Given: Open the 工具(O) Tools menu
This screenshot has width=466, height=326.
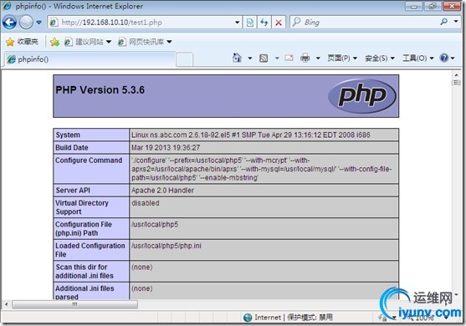Looking at the screenshot, I should point(417,58).
